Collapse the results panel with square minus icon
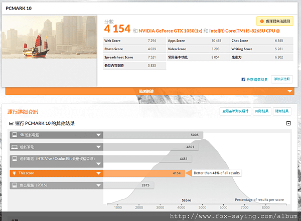The width and height of the screenshot is (301, 221). click(x=288, y=123)
